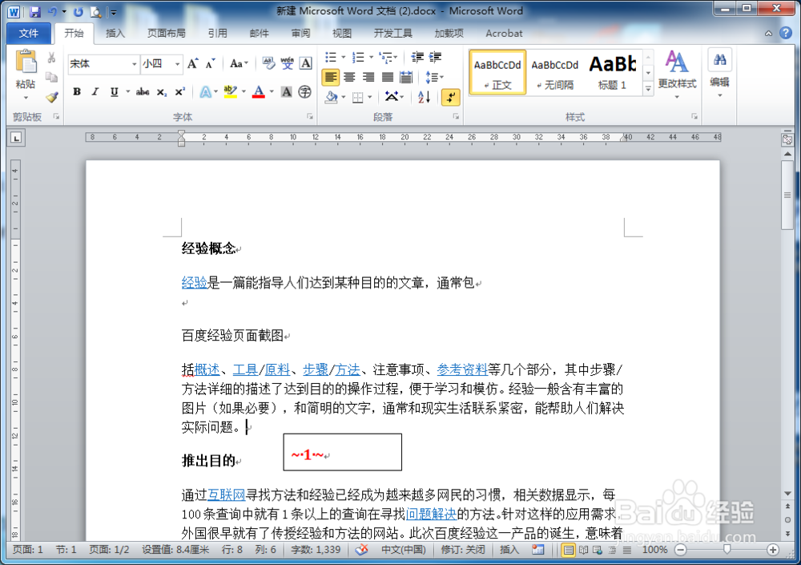Click the Clear Formatting eraser icon

click(268, 63)
